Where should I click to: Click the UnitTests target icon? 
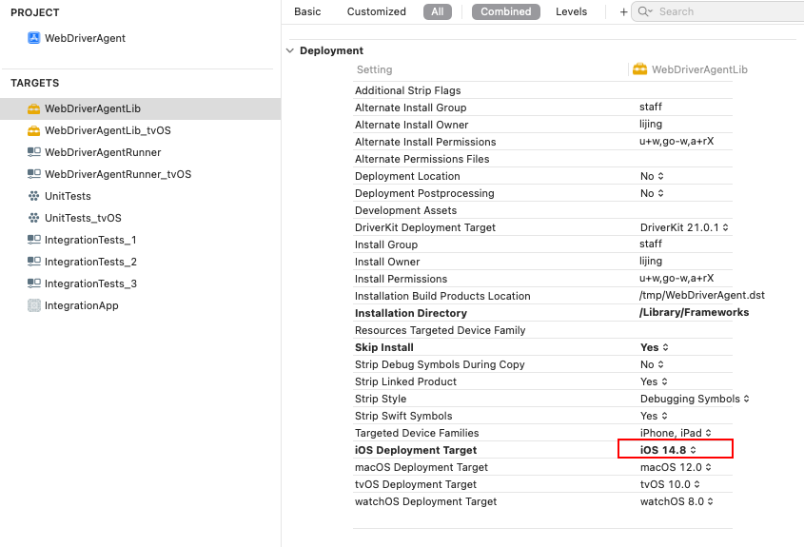click(34, 196)
